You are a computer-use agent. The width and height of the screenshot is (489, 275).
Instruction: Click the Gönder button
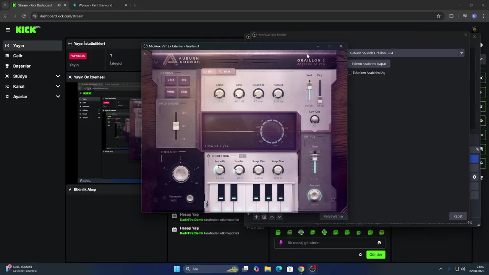coord(376,254)
